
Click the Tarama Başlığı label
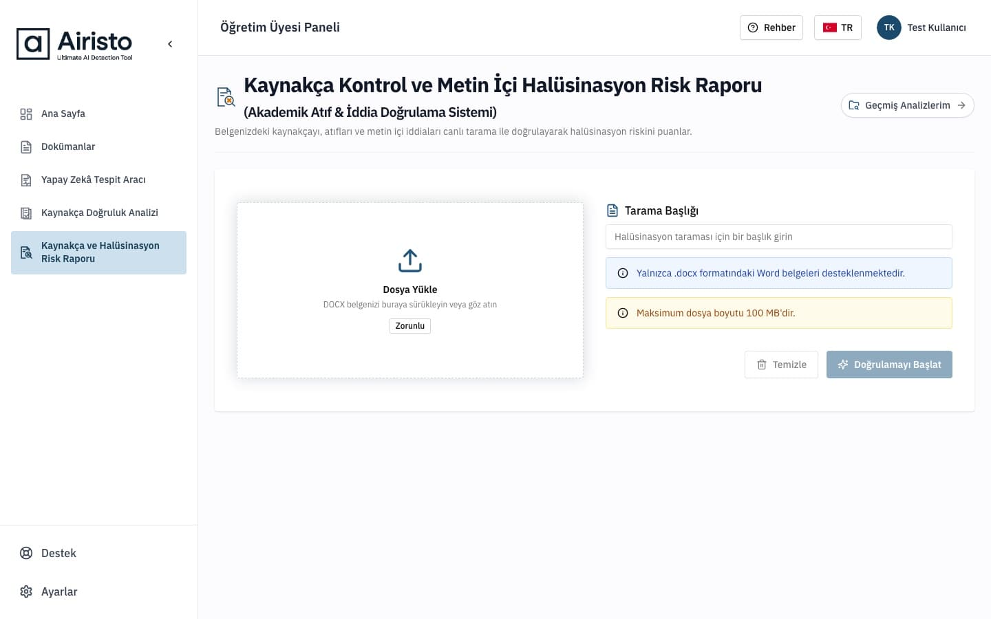click(x=661, y=210)
